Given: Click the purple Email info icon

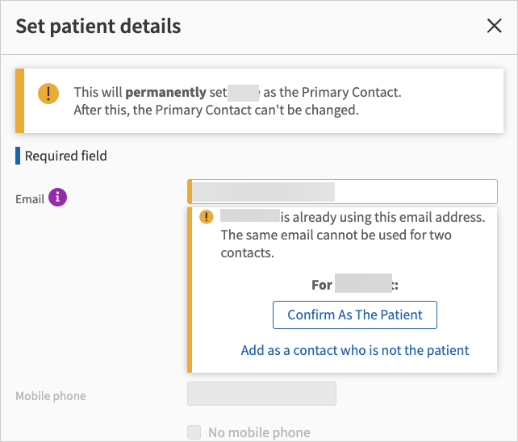Looking at the screenshot, I should pyautogui.click(x=56, y=197).
